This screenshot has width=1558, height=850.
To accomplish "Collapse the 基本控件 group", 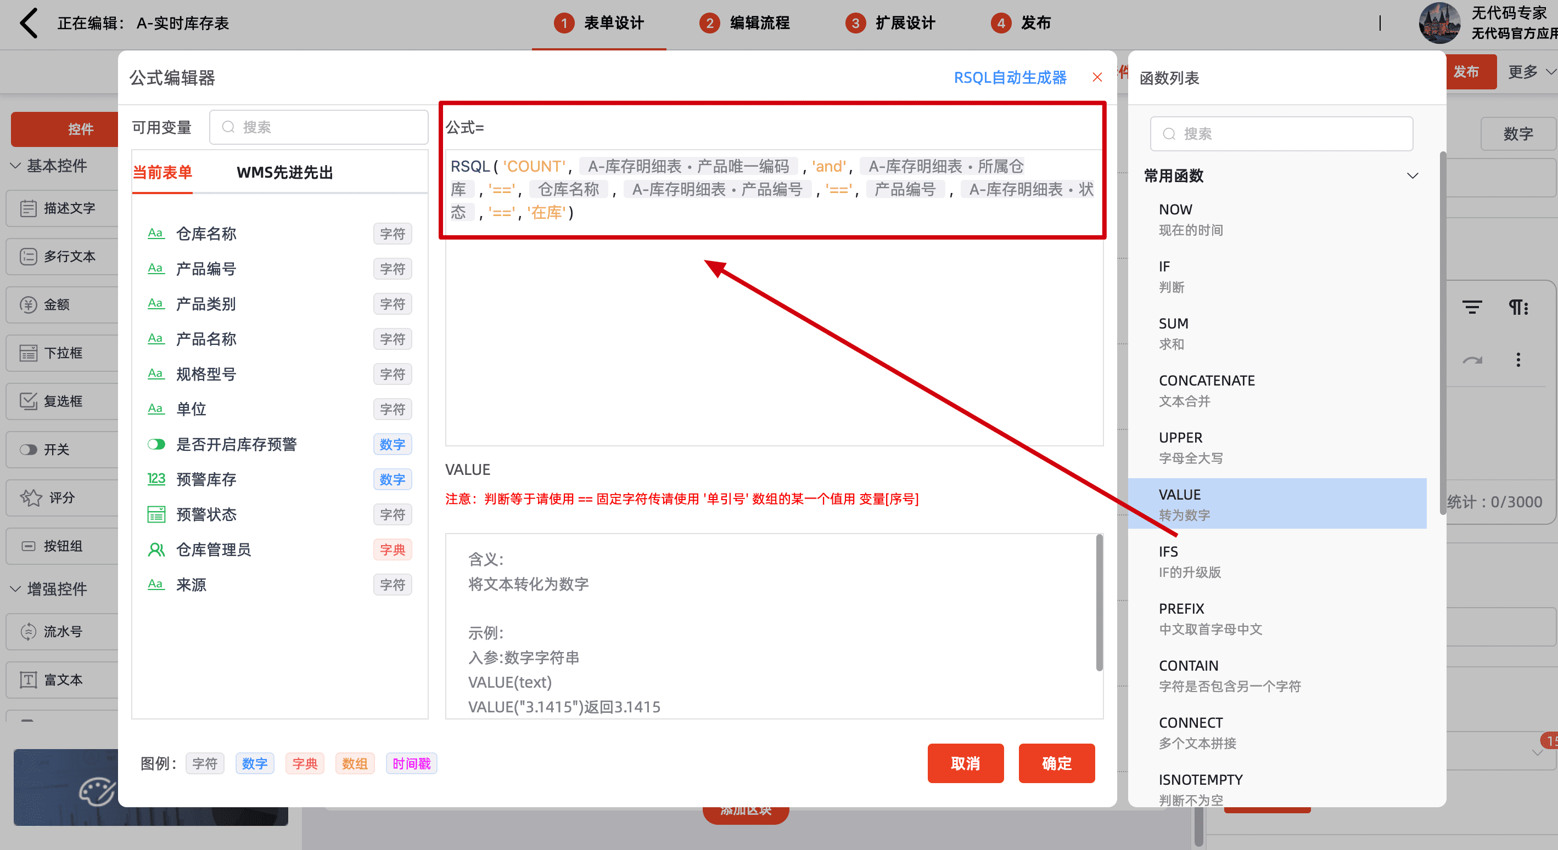I will [x=16, y=166].
